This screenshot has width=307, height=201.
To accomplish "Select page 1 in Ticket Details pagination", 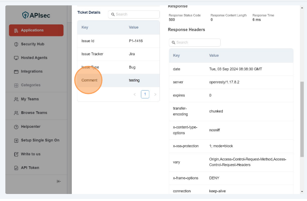I will coord(145,94).
